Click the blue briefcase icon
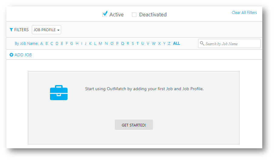275x161 pixels. [x=59, y=93]
